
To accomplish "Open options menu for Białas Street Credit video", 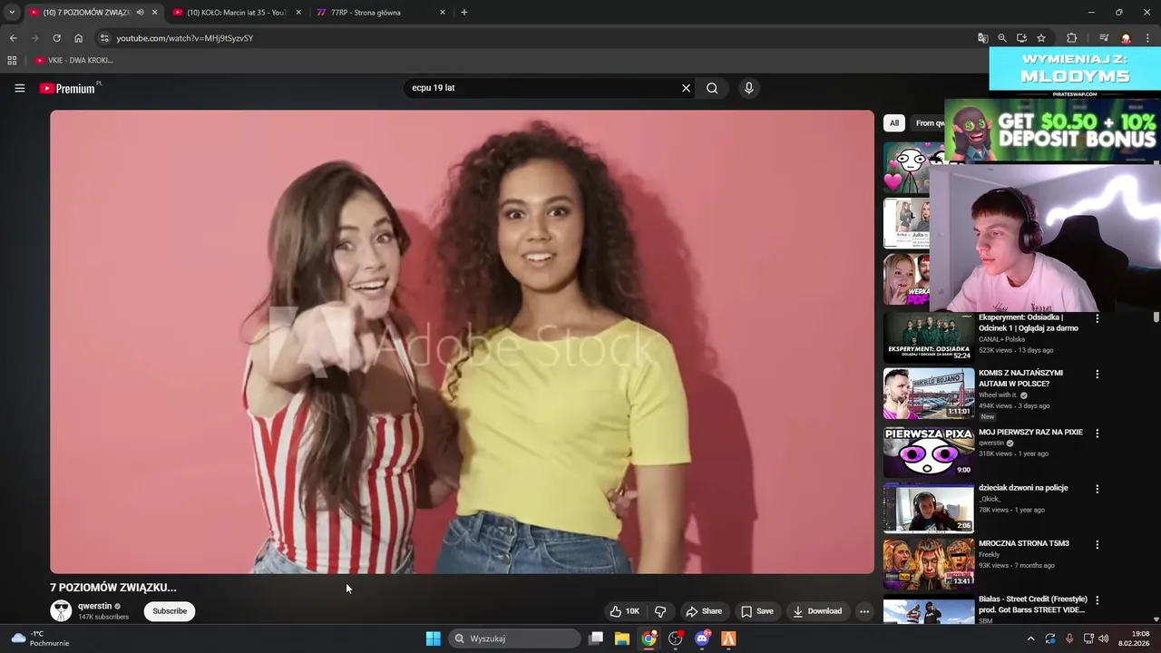I will pyautogui.click(x=1097, y=600).
